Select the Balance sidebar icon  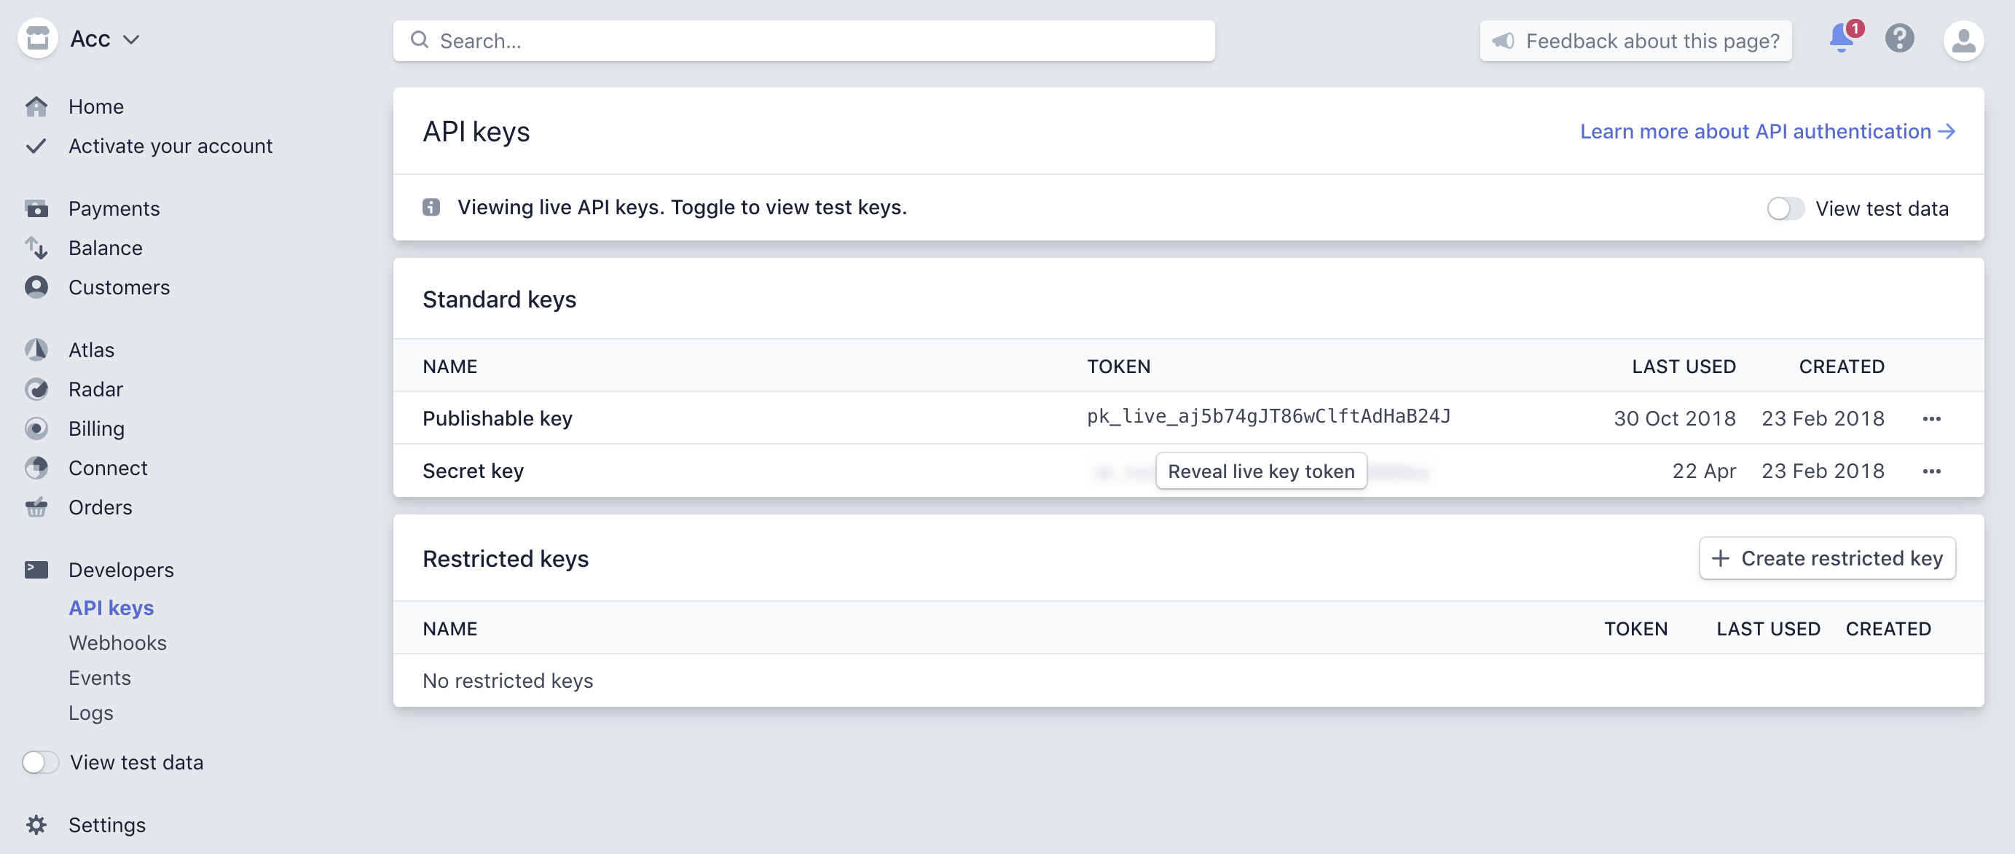pos(36,247)
